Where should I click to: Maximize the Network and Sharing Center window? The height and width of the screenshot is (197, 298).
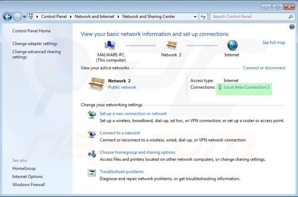click(278, 7)
